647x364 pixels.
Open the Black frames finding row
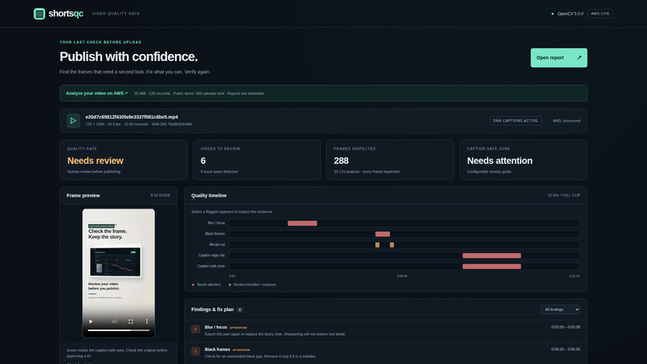click(x=386, y=353)
